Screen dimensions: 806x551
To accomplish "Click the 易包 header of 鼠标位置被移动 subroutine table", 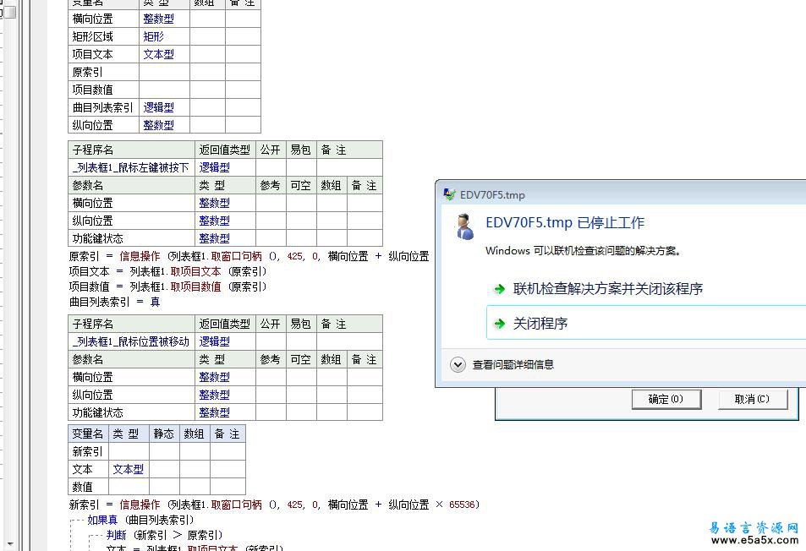I will (x=301, y=324).
